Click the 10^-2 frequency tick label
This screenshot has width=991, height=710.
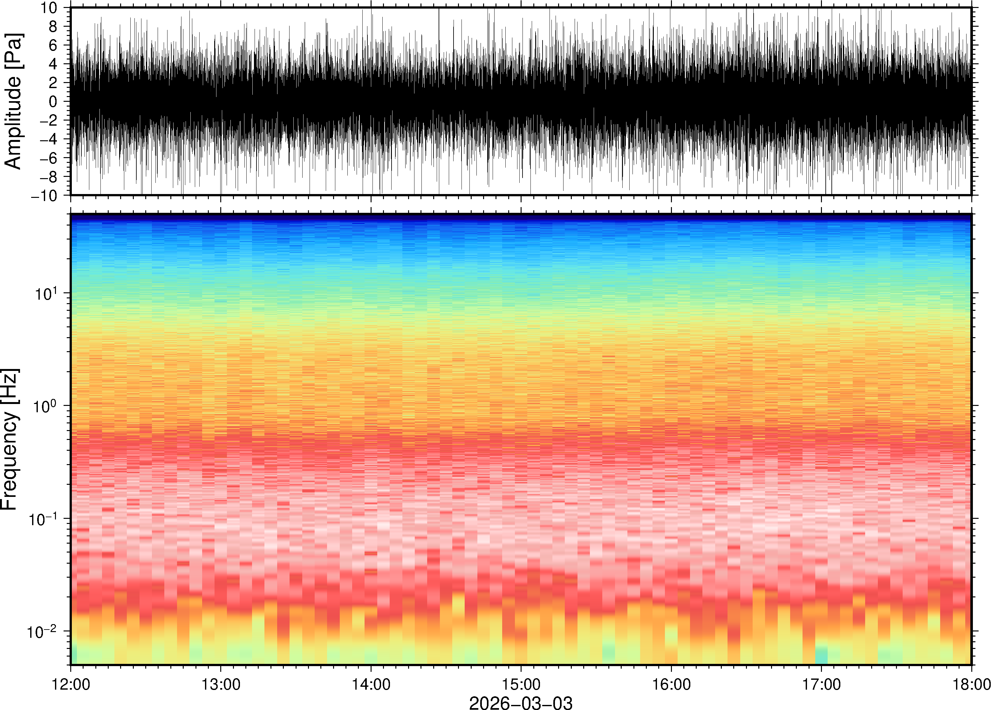point(43,632)
